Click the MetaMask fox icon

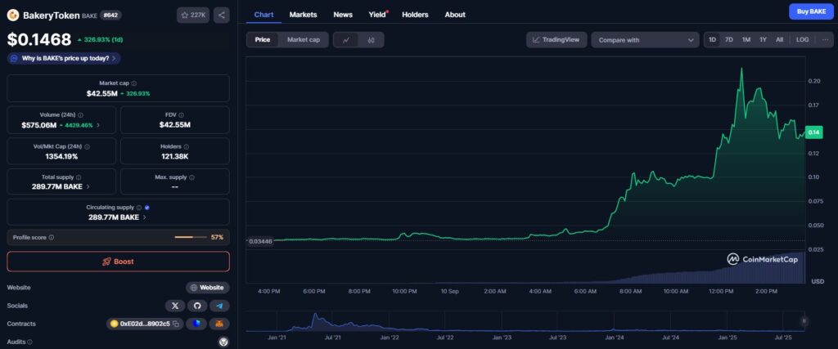point(219,324)
